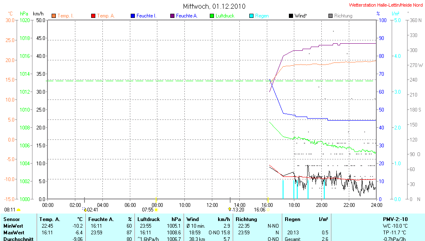Select the Regen column header in table
The height and width of the screenshot is (241, 425).
click(292, 219)
